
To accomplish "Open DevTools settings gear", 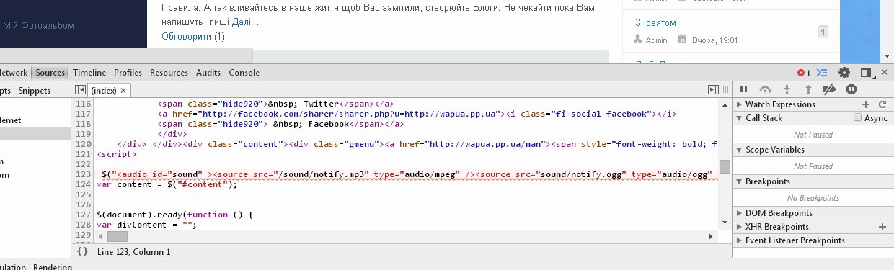I will click(x=844, y=73).
